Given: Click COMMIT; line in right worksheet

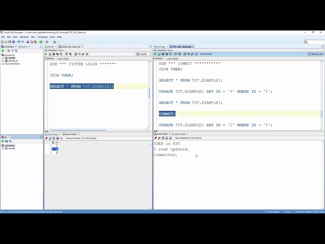Looking at the screenshot, I should click(x=167, y=114).
